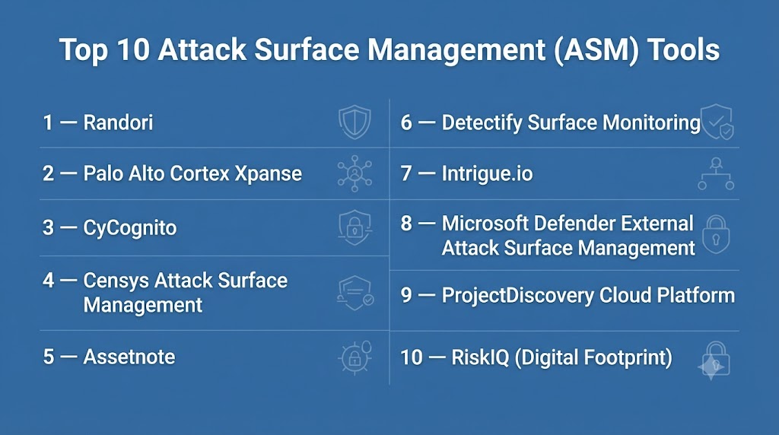Choose Censys Attack Surface Management text
This screenshot has height=435, width=779.
[186, 293]
